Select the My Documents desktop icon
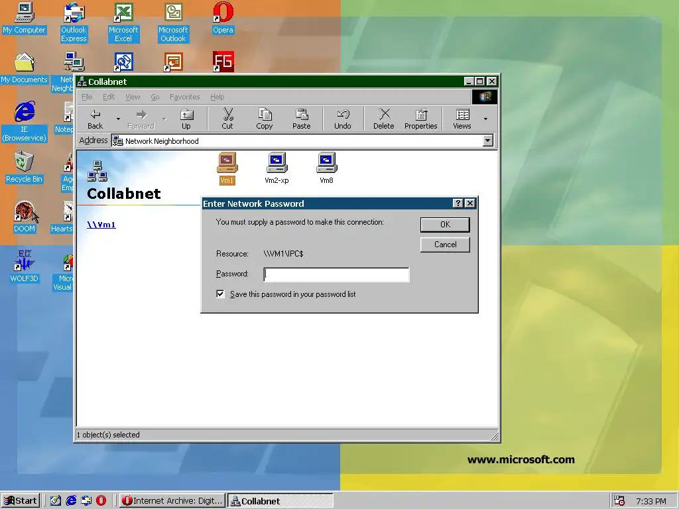679x509 pixels. (x=25, y=68)
